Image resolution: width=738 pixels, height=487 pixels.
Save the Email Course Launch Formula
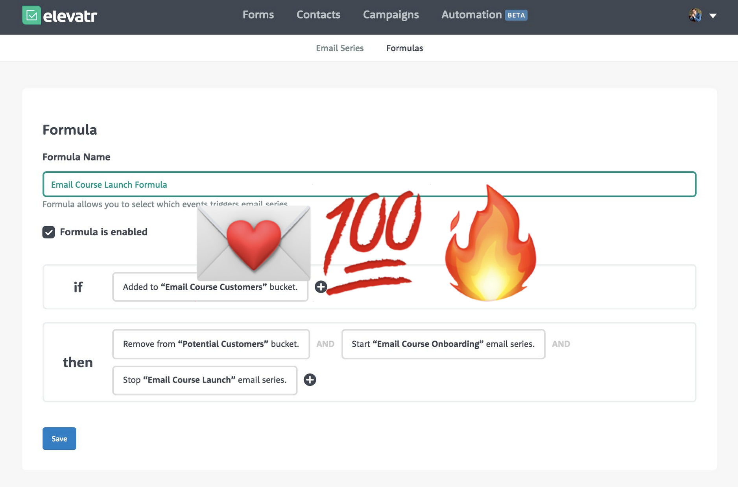pyautogui.click(x=59, y=439)
